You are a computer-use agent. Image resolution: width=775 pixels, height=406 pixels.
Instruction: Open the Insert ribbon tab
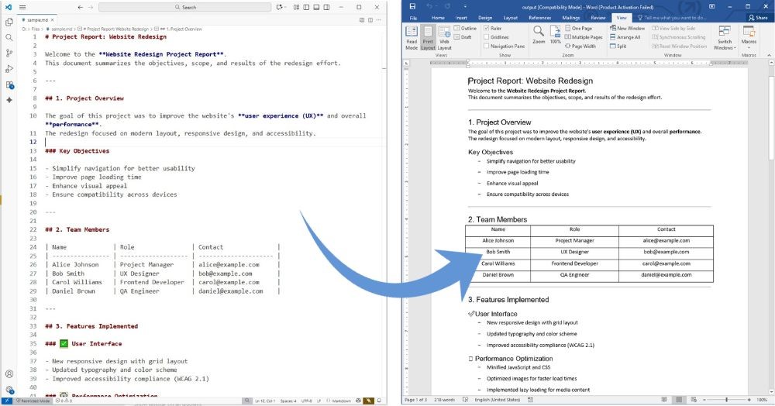(461, 17)
